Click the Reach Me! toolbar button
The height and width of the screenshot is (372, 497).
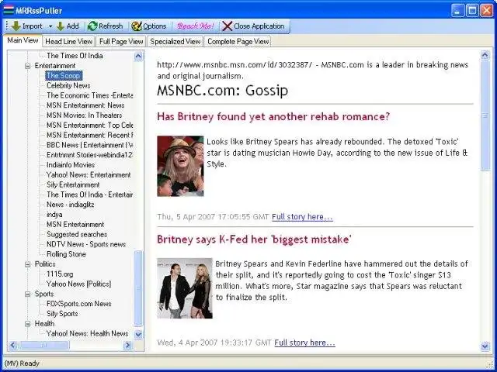click(195, 26)
